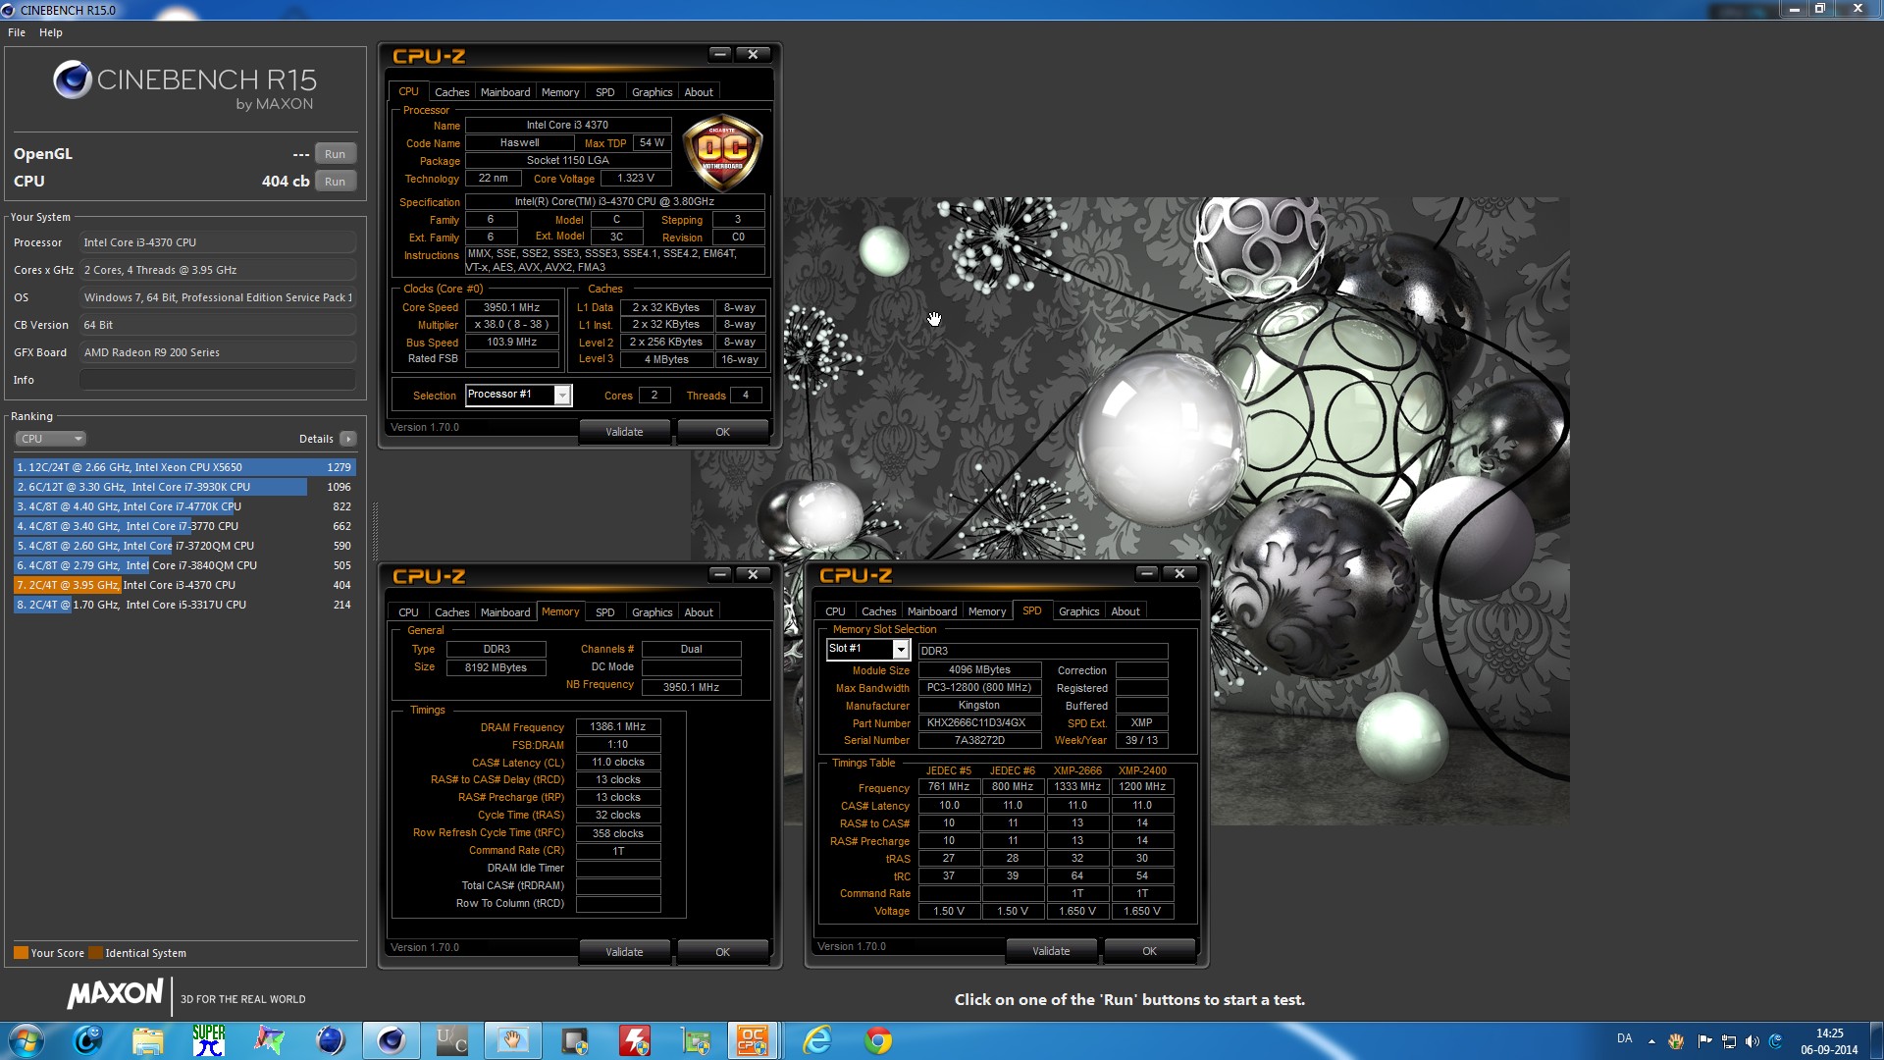Open CPU tab in bottom-right CPU-Z window
1884x1060 pixels.
836,611
